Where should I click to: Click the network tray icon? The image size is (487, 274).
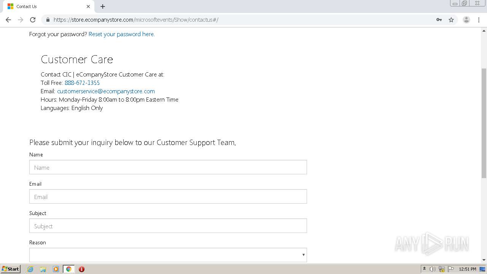click(x=442, y=269)
